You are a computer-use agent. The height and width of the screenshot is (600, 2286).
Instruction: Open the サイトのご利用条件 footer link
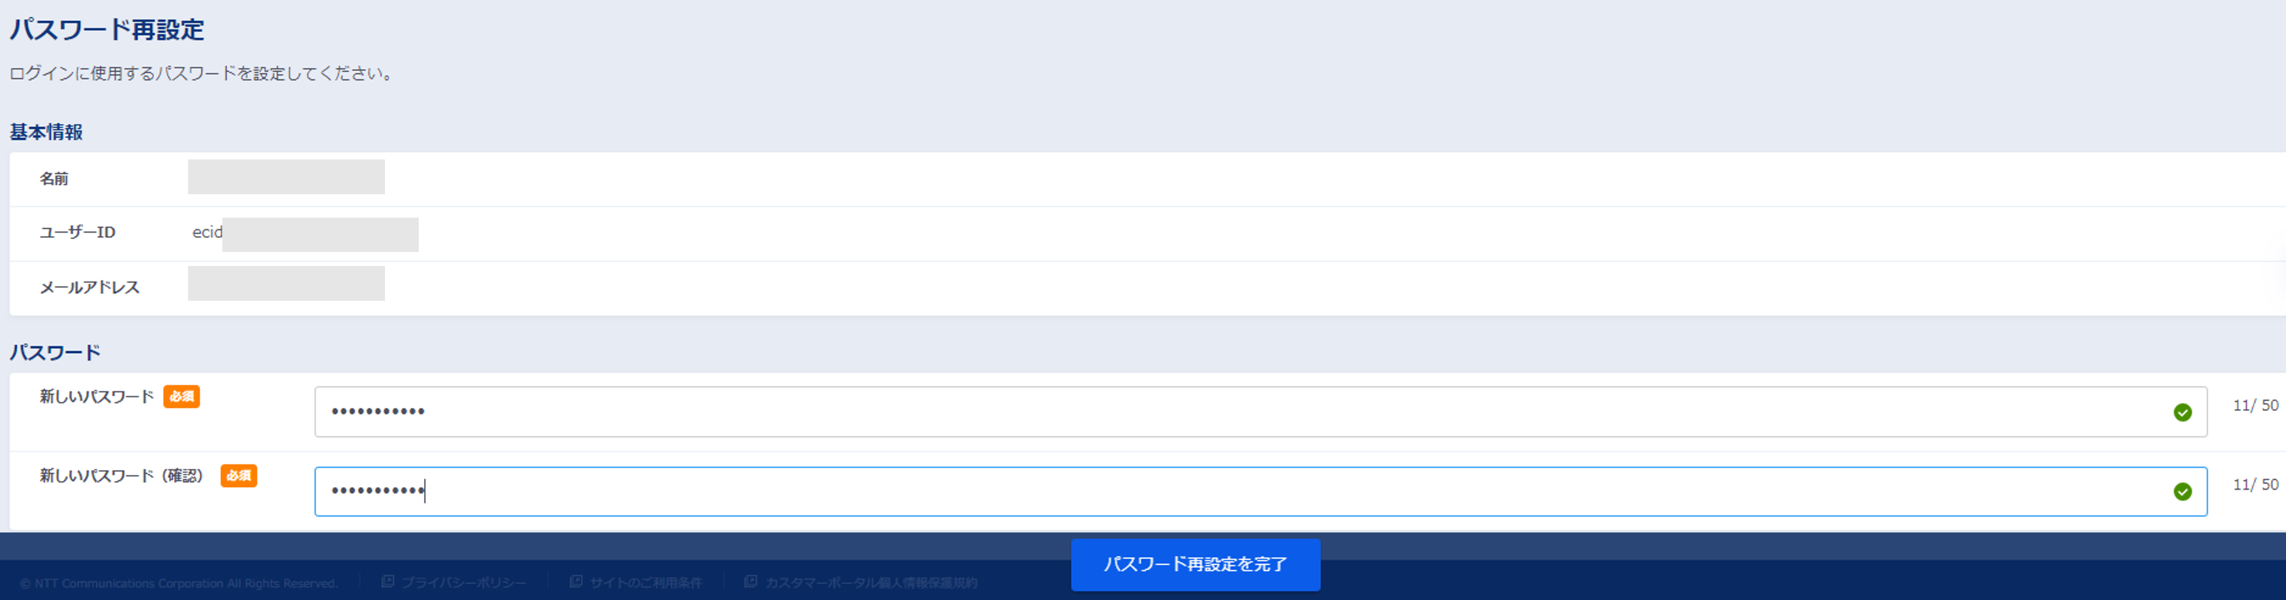(646, 583)
